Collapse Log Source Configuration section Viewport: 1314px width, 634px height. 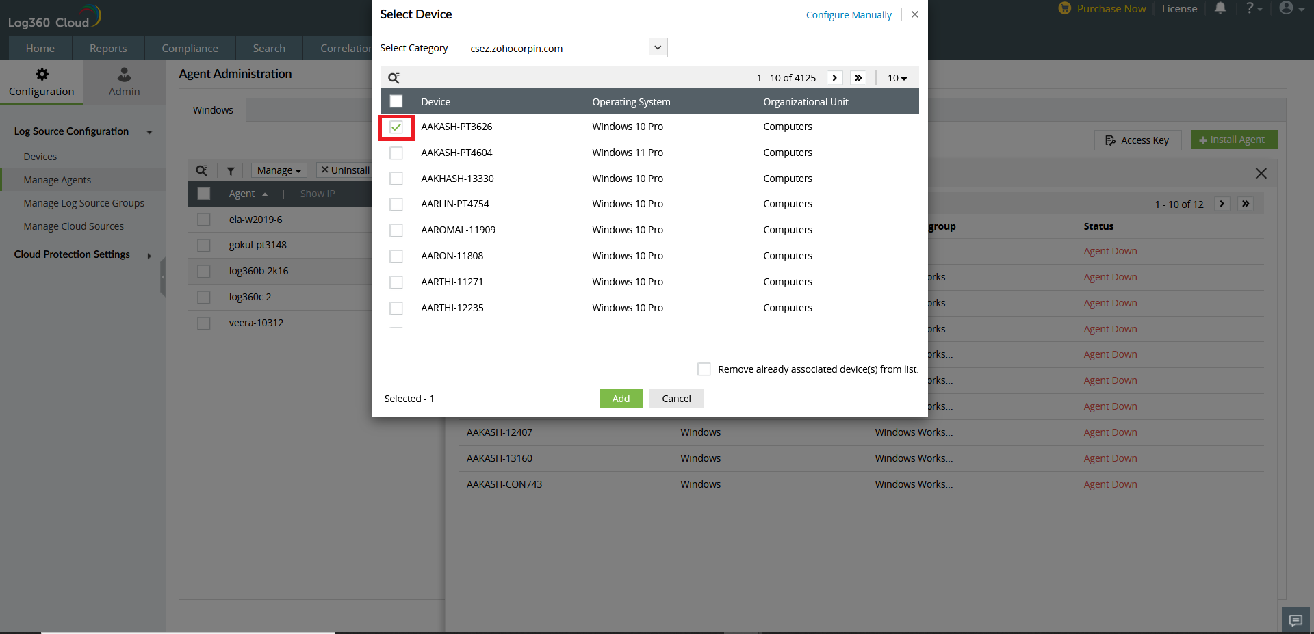pyautogui.click(x=149, y=132)
